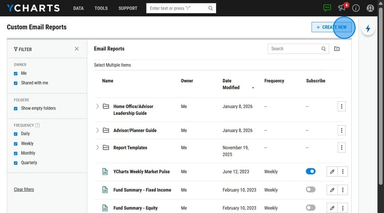The width and height of the screenshot is (384, 213).
Task: Open Fund Summary - Equity report name
Action: point(135,208)
